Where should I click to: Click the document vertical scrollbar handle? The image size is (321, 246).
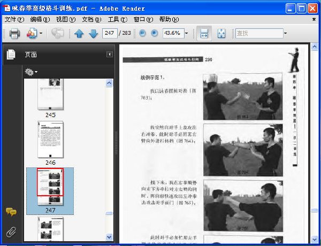[x=315, y=210]
